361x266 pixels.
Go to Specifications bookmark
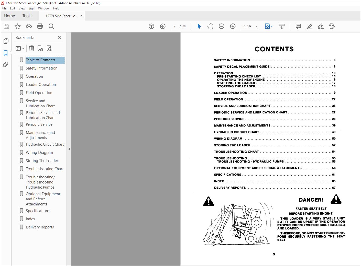(x=38, y=211)
